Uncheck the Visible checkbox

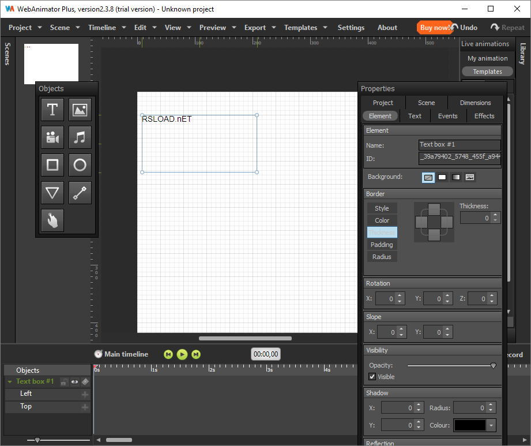tap(372, 377)
